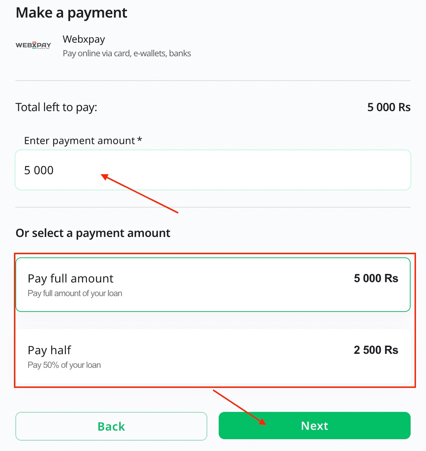Click the 'Pay online via card' description
426x451 pixels.
click(127, 53)
